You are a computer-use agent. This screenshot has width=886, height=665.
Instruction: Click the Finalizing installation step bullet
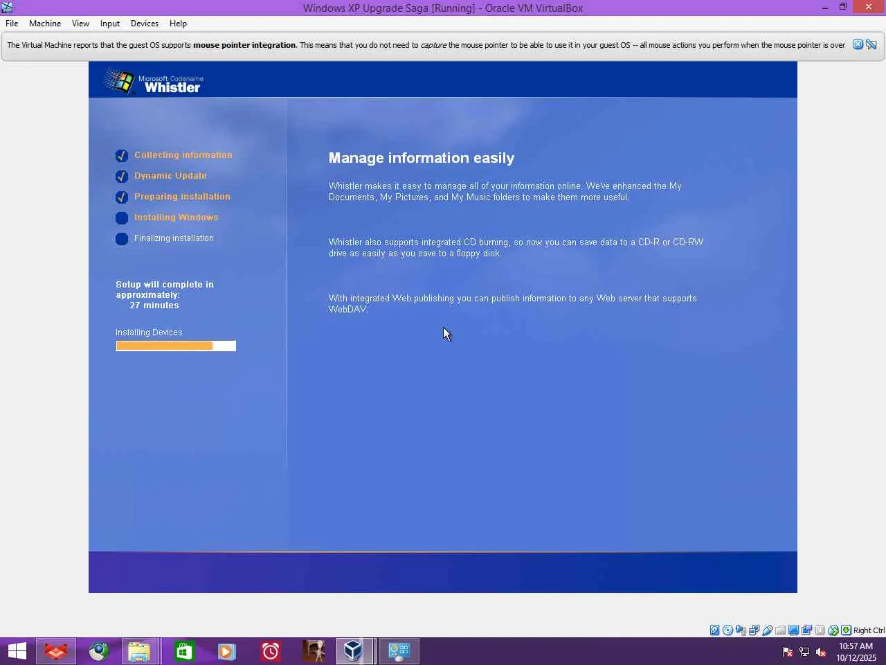coord(122,239)
